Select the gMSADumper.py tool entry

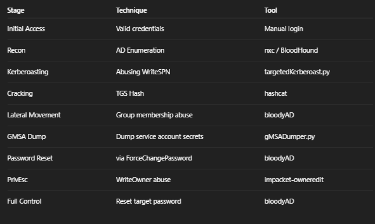(x=290, y=136)
